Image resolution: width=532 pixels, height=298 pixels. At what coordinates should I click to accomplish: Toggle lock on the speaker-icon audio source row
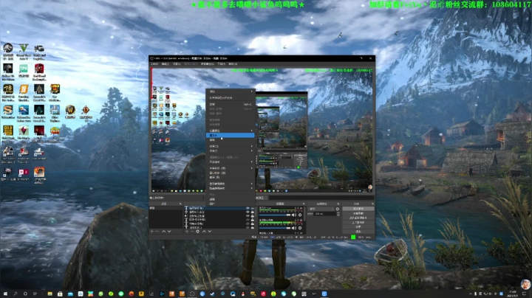tap(253, 215)
